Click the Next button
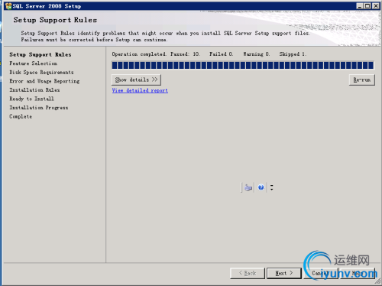The height and width of the screenshot is (286, 382). tap(284, 273)
